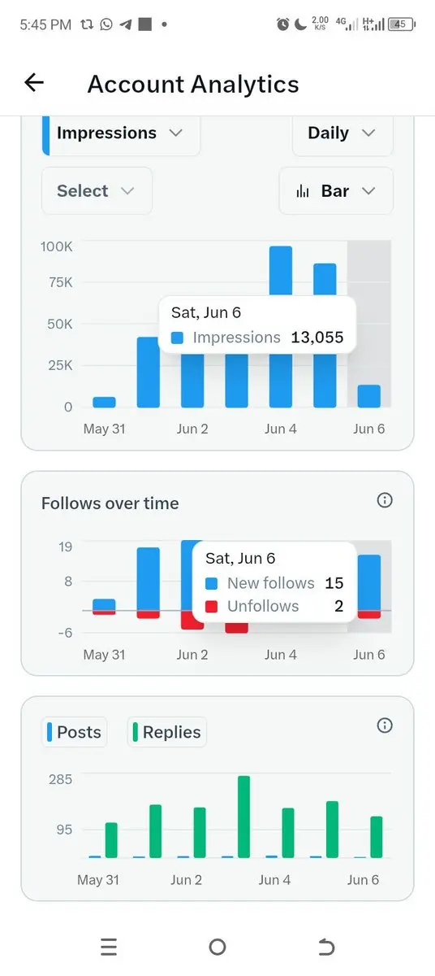Select the tallest green replies bar

pyautogui.click(x=243, y=817)
